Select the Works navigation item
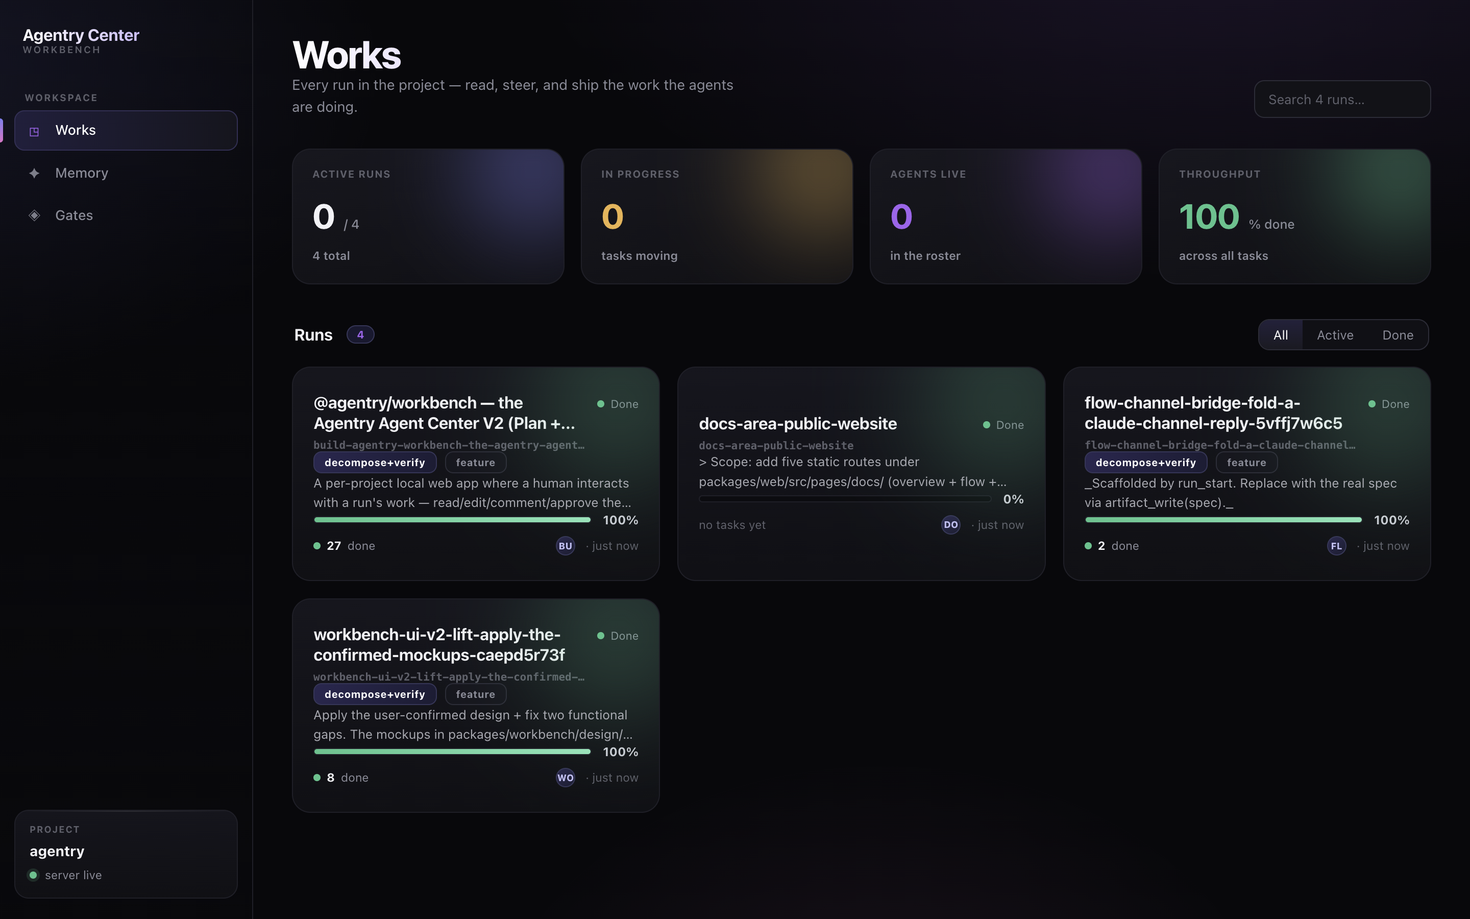This screenshot has height=919, width=1470. [x=126, y=130]
